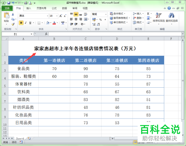The height and width of the screenshot is (146, 186).
Task: Switch to the 审阅 ribbon tab
Action: coord(75,8)
